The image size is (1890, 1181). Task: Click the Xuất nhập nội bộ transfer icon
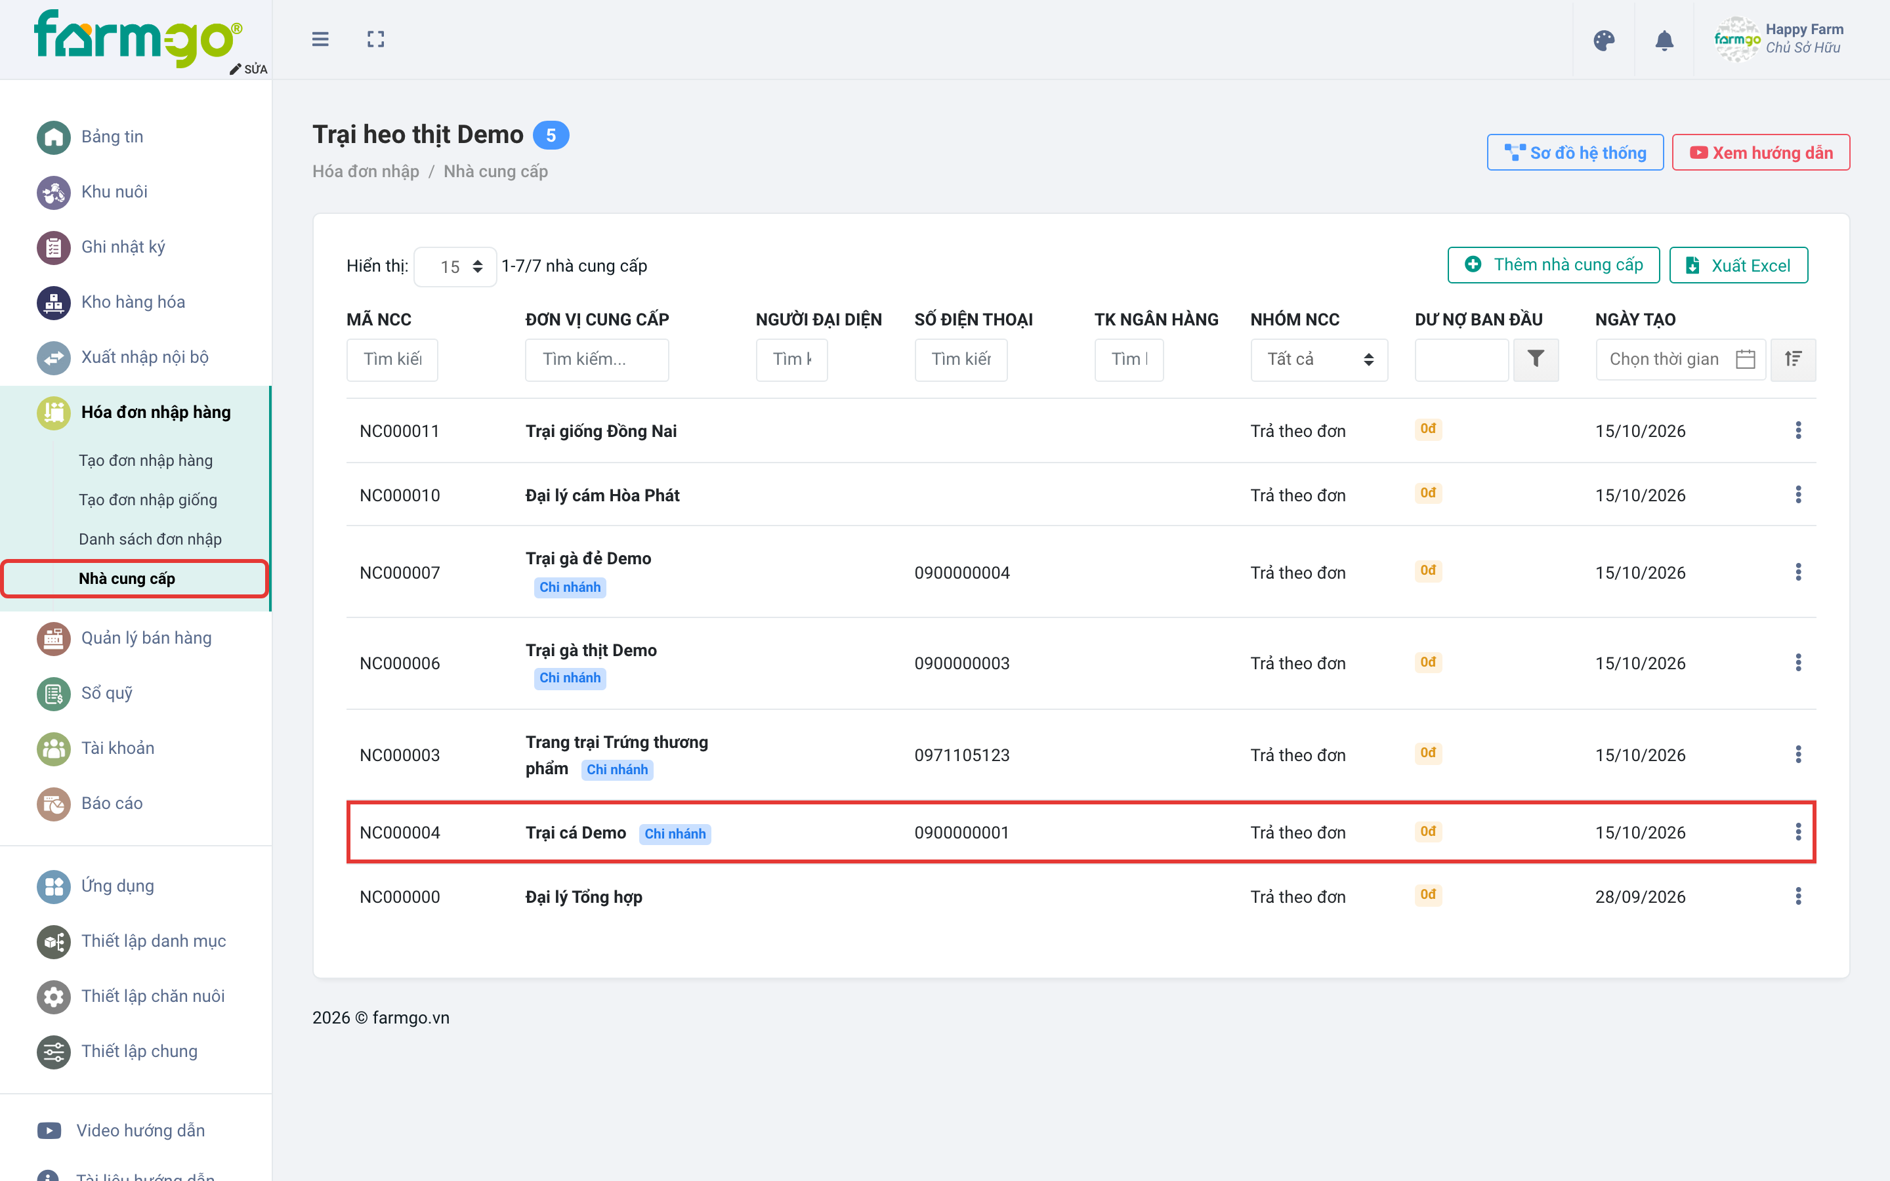click(x=53, y=358)
